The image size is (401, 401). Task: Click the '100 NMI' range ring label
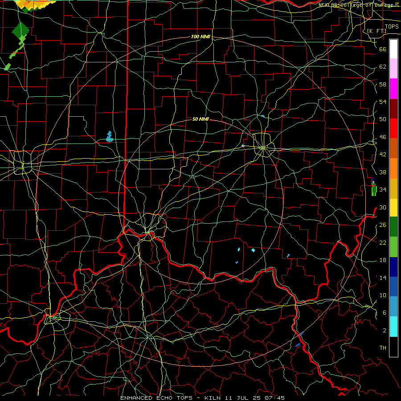[200, 37]
